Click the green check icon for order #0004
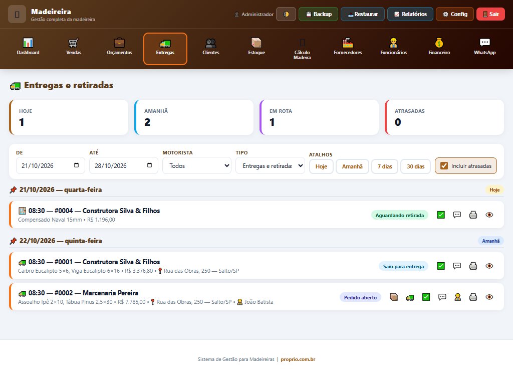The height and width of the screenshot is (370, 513). 441,215
